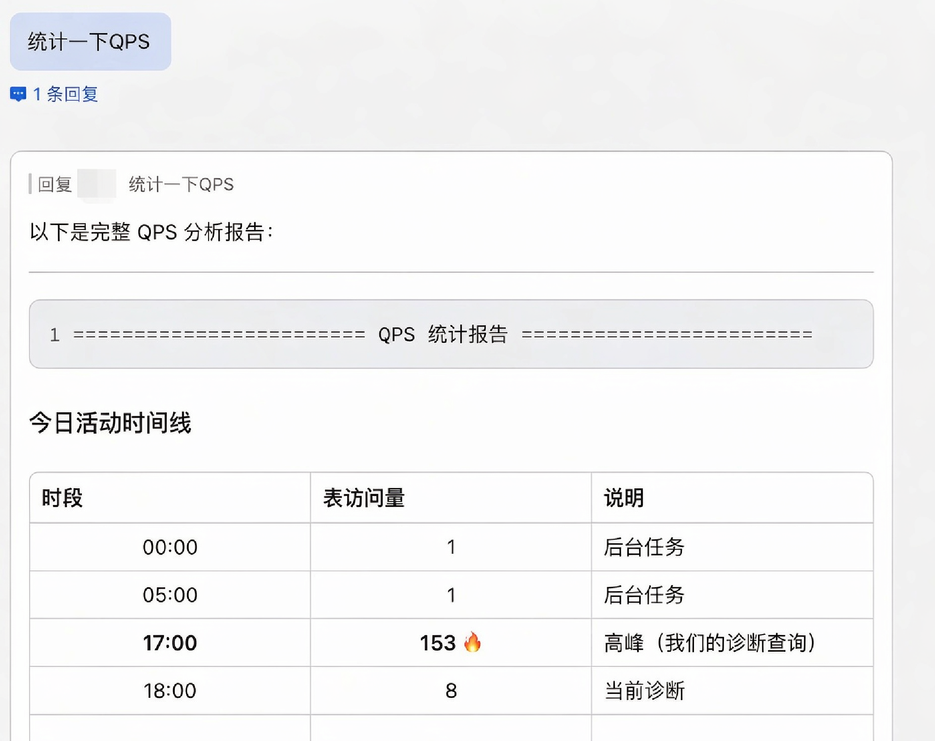This screenshot has width=935, height=741.
Task: Open the "1 条回复" thread link
Action: (x=65, y=94)
